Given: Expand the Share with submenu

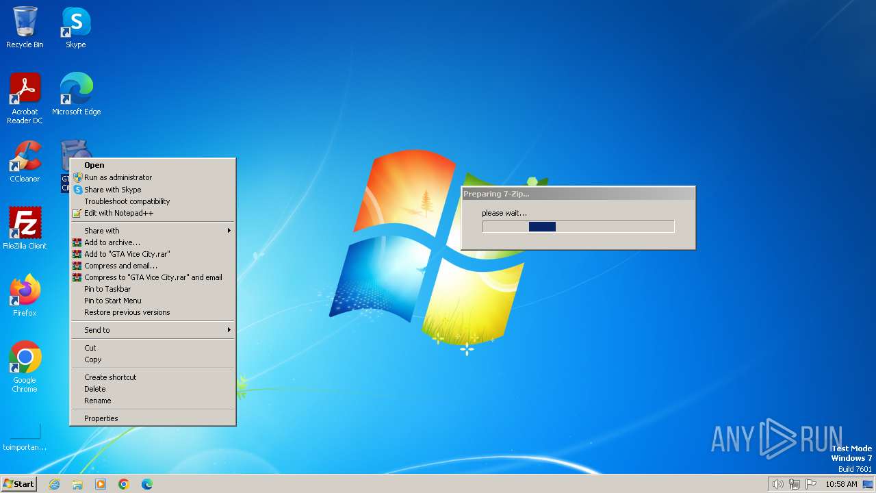Looking at the screenshot, I should click(153, 231).
